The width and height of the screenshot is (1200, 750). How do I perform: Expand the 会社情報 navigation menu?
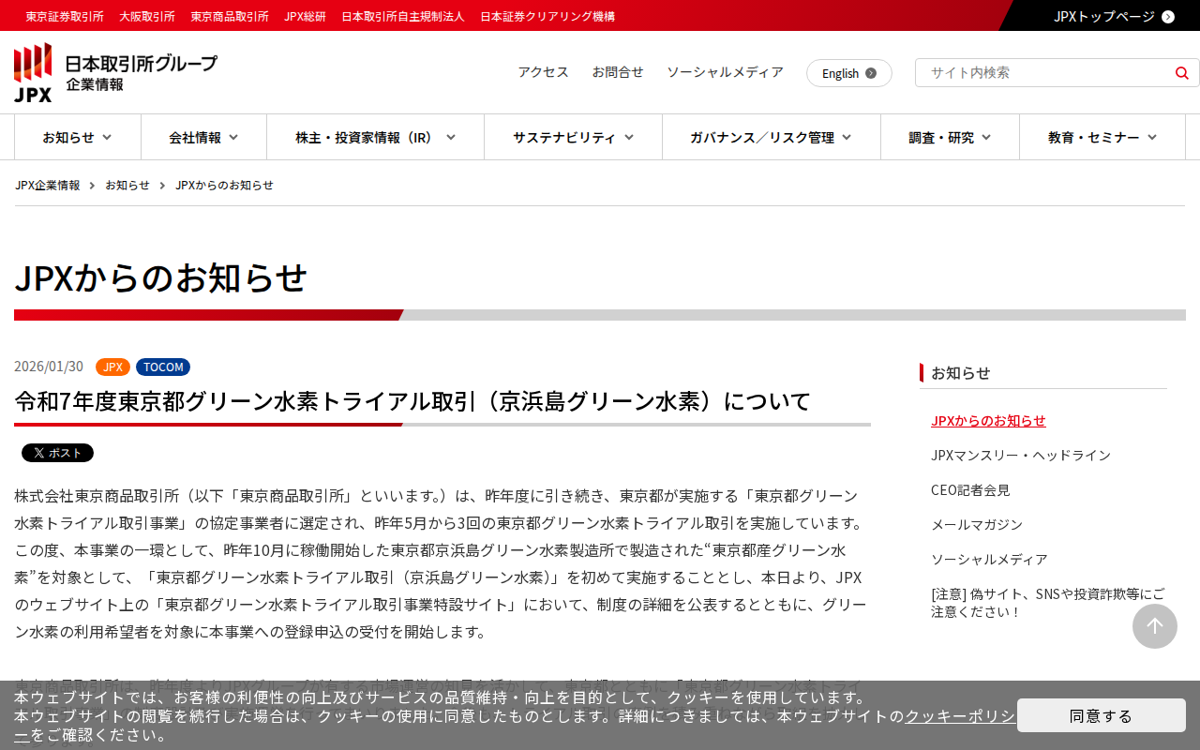(203, 137)
